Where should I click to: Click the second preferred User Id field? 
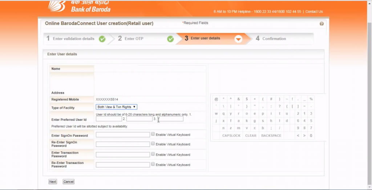pos(139,119)
